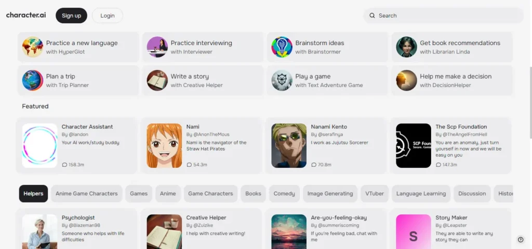
Task: Open Are-you-feeling-okay sunset thumbnail
Action: [x=289, y=231]
